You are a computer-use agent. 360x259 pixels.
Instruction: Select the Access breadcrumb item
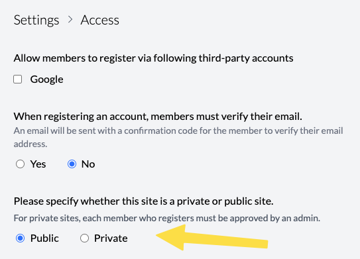(x=100, y=20)
